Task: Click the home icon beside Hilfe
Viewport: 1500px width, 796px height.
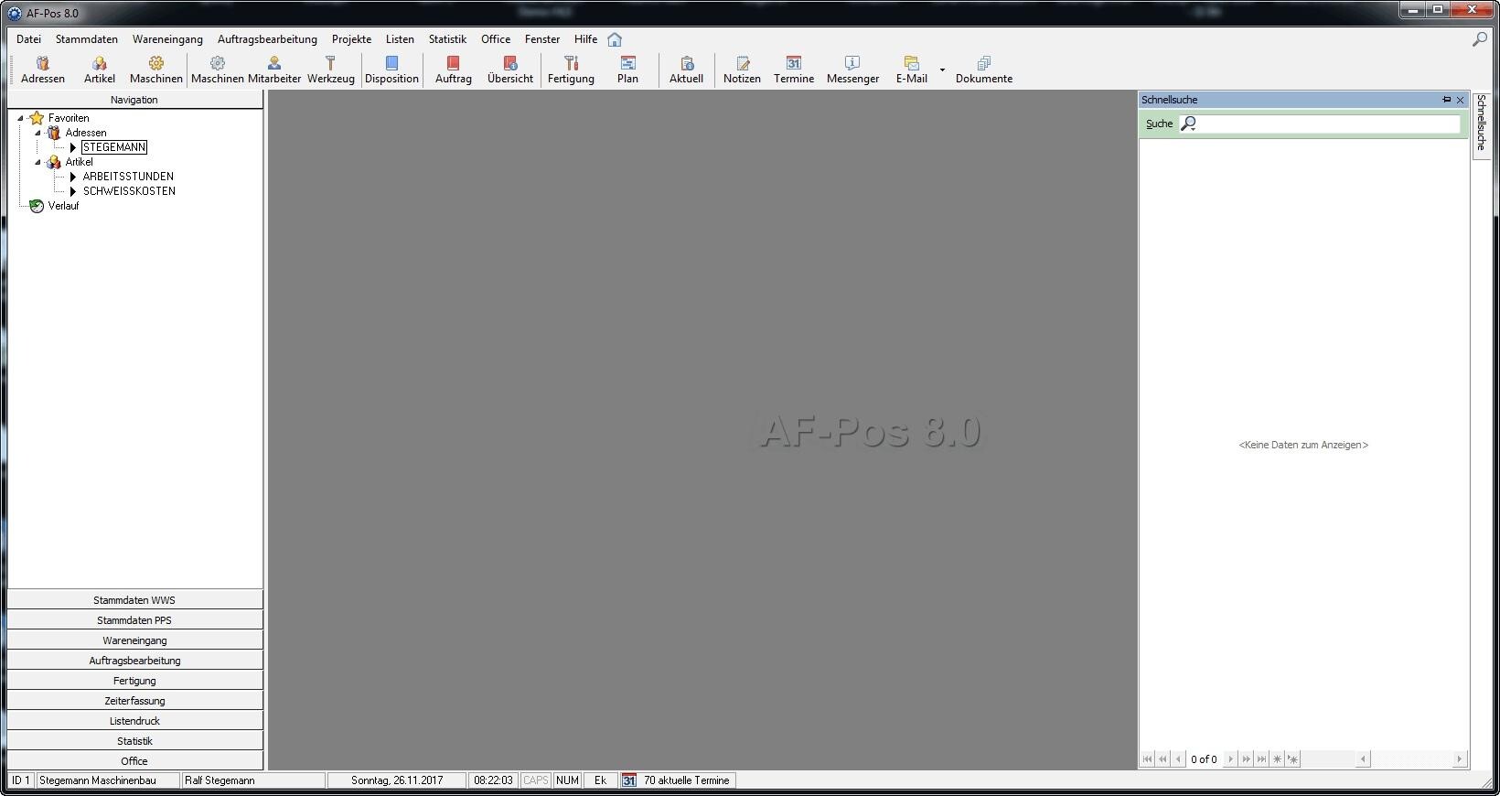Action: click(x=615, y=39)
